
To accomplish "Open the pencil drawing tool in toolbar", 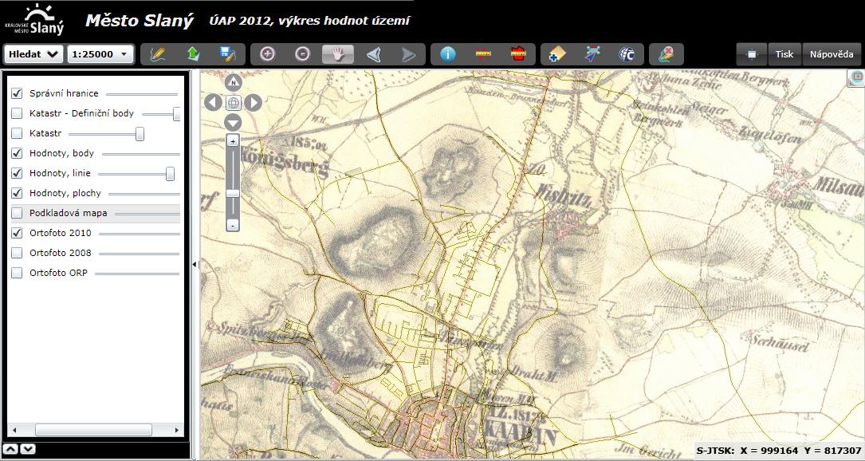I will click(x=157, y=54).
